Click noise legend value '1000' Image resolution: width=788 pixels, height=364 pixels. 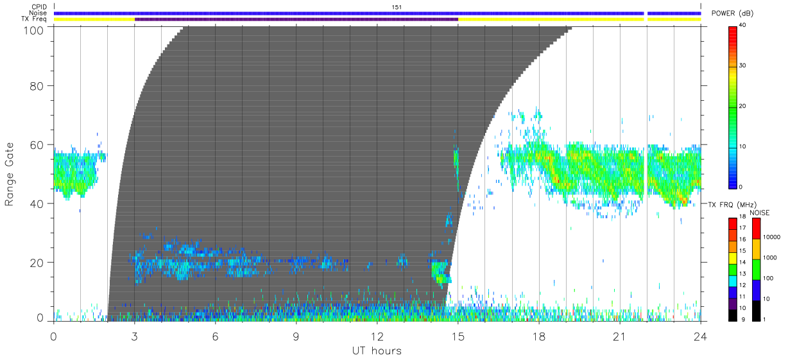(x=770, y=258)
